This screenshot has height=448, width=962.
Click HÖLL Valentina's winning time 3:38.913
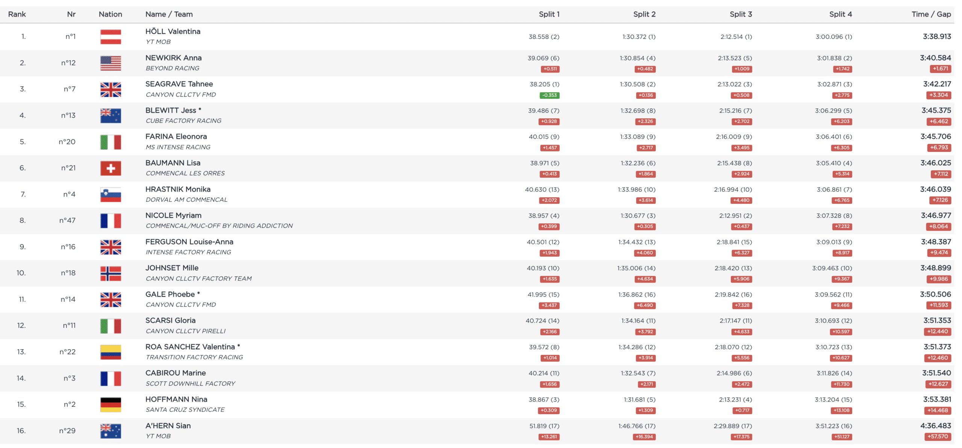click(x=936, y=36)
